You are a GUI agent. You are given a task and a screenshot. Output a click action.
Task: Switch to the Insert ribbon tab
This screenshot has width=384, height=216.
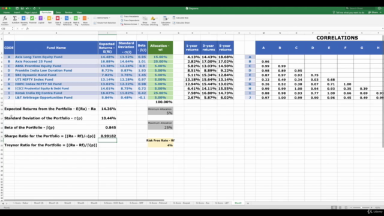point(17,13)
